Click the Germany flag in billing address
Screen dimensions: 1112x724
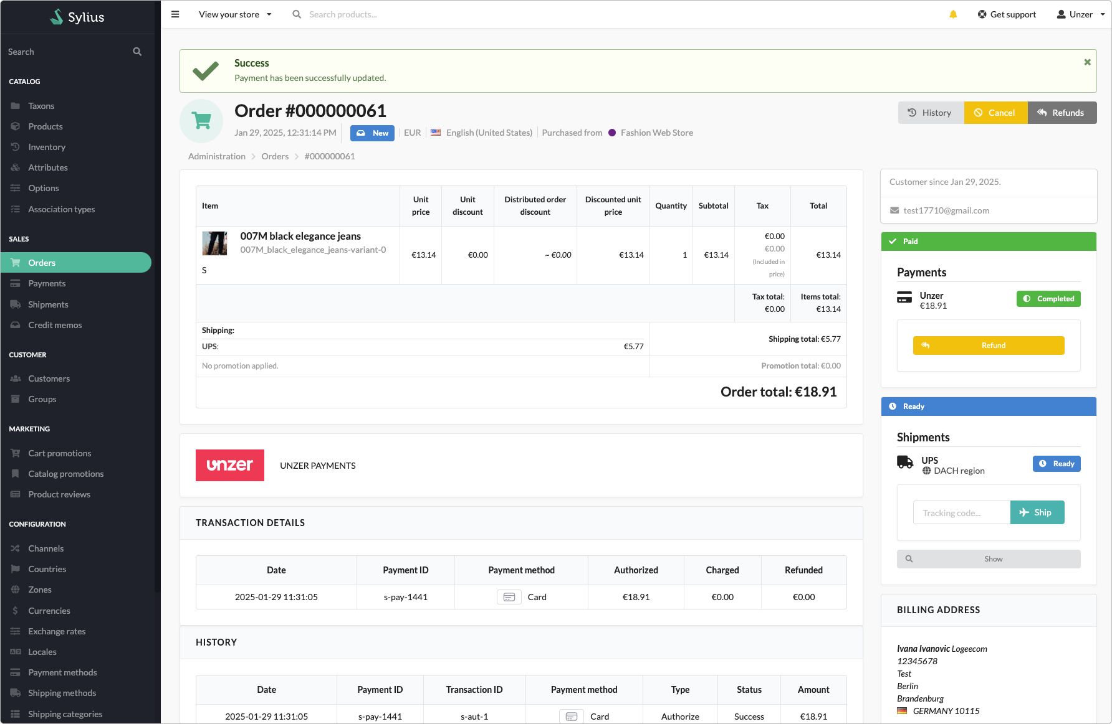(x=902, y=711)
